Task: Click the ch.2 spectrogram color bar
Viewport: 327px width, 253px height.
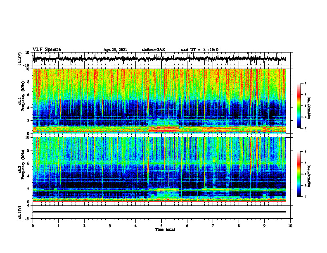Action: (299, 174)
